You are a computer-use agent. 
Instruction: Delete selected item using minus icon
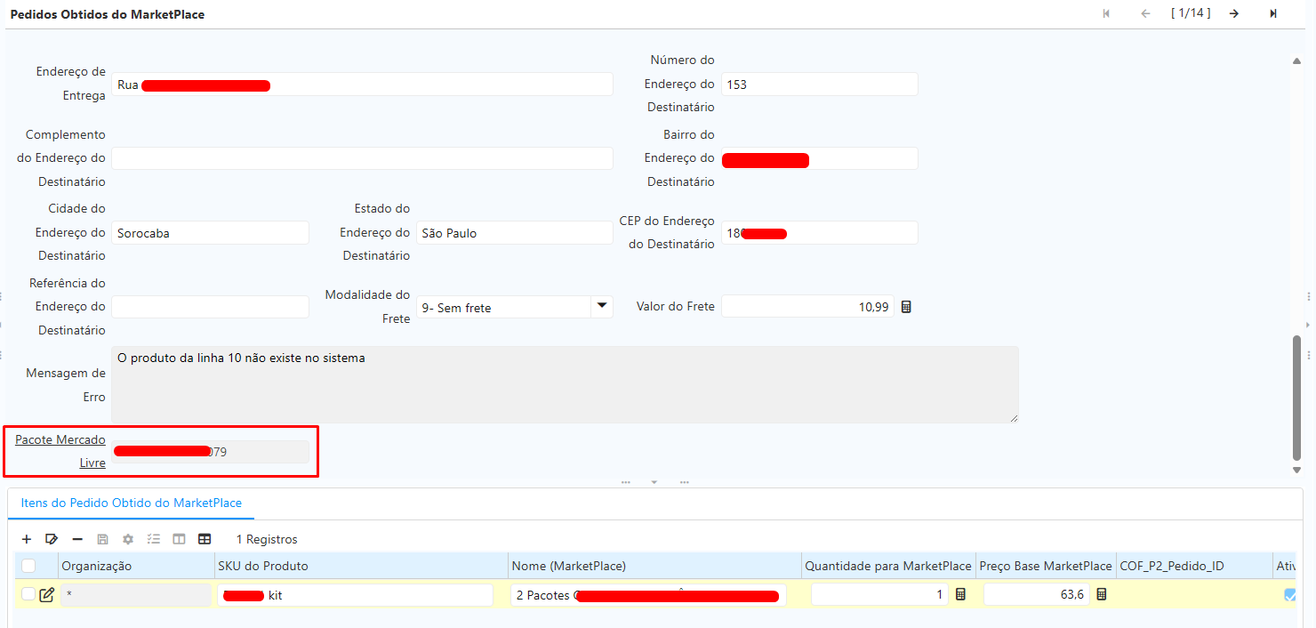(77, 539)
